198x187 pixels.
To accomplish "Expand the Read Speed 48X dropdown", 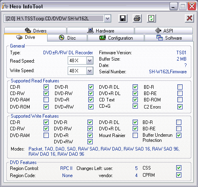I will point(89,61).
